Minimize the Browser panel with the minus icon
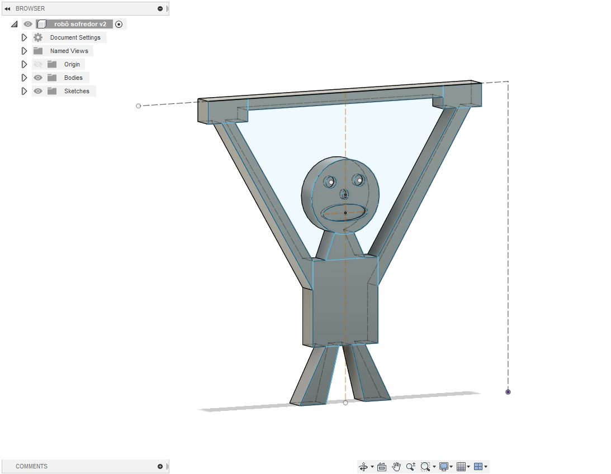Image resolution: width=611 pixels, height=474 pixels. pos(160,8)
